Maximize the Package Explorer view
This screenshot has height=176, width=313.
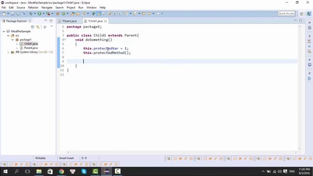(51, 21)
